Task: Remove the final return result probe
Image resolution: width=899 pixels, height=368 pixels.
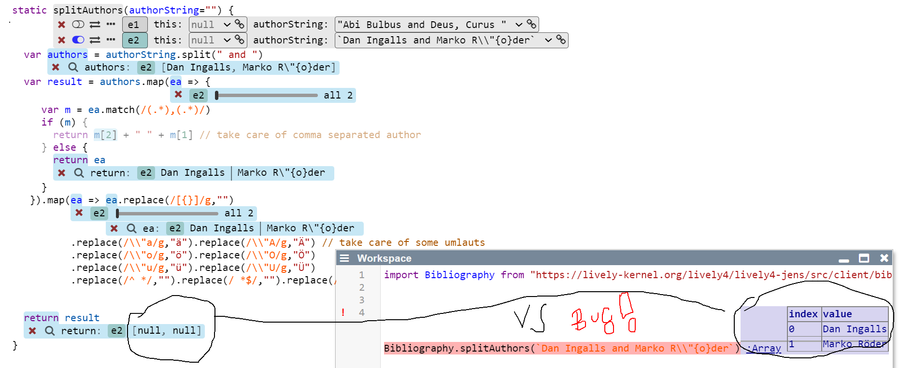Action: tap(32, 331)
